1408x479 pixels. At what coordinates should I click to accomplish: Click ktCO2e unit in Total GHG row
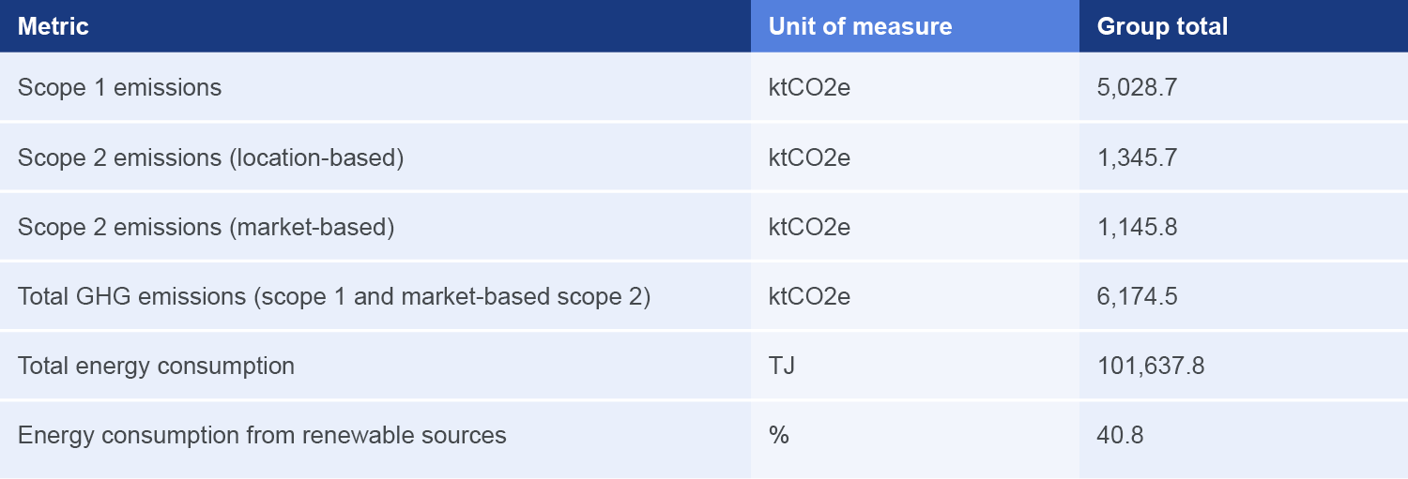809,296
